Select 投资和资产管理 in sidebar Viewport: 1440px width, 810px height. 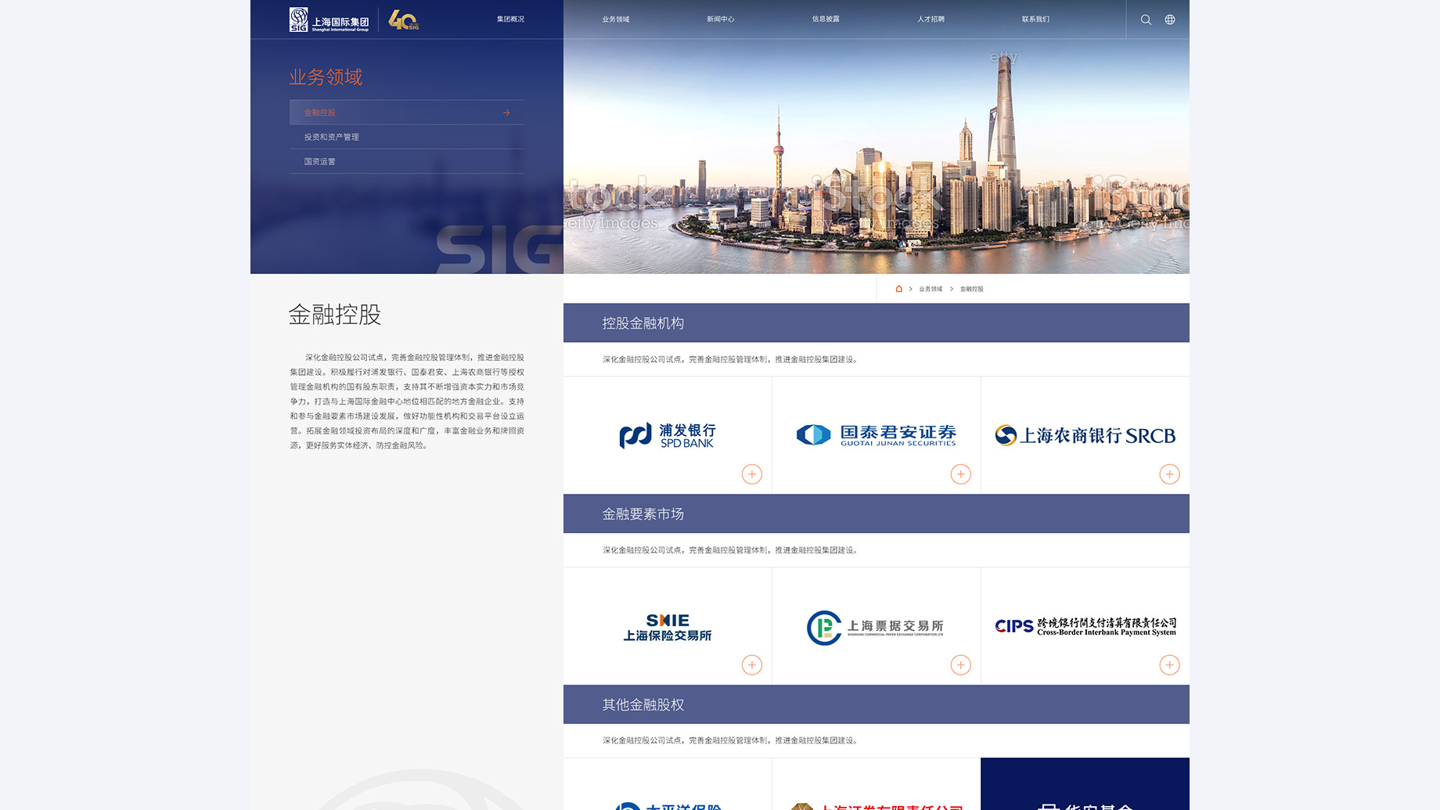(407, 137)
